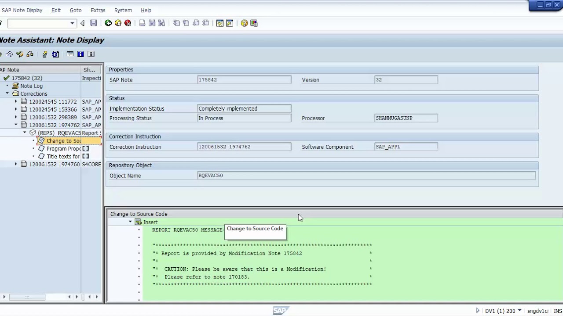This screenshot has height=316, width=563.
Task: Expand correction 120024545 153366
Action: (x=16, y=109)
